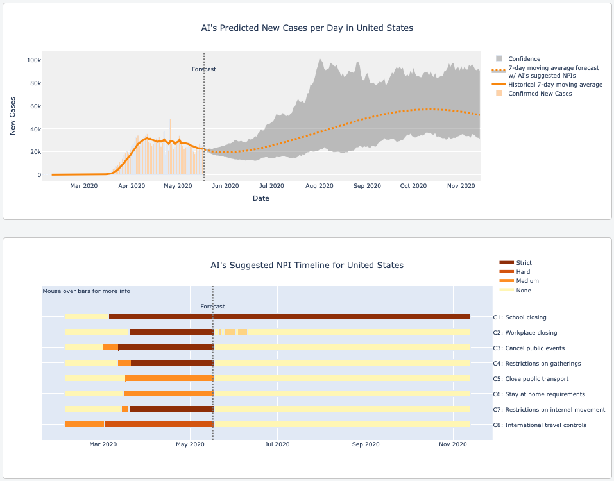Click the "AI's Suggested NPI Timeline" chart title
The width and height of the screenshot is (614, 481).
click(307, 265)
